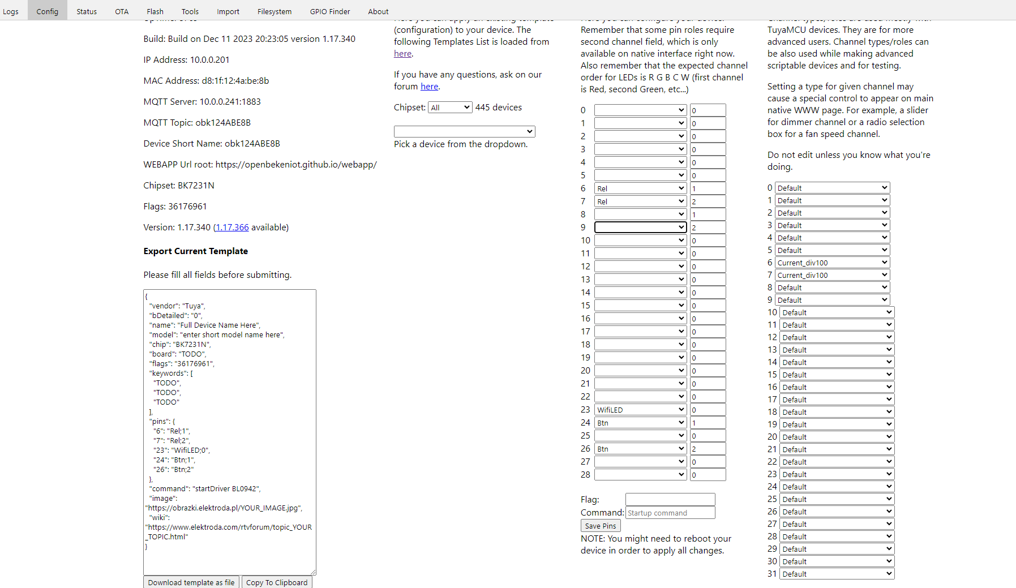1016x588 pixels.
Task: Open channel 20 type dropdown
Action: click(x=837, y=437)
